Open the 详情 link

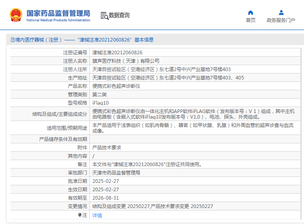[x=97, y=216]
